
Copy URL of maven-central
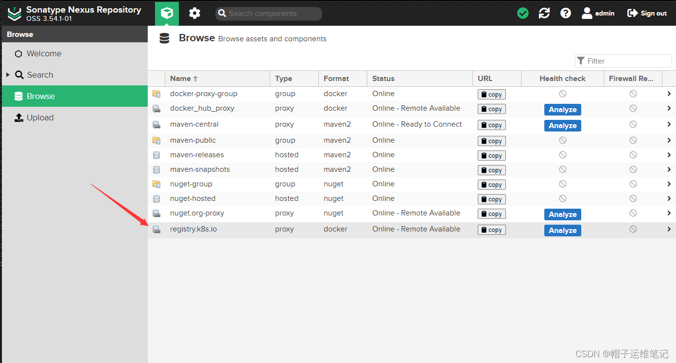point(492,125)
